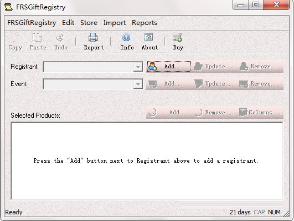Open the Edit menu

(x=68, y=23)
